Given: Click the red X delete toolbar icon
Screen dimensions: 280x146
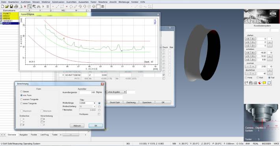Looking at the screenshot, I should click(x=25, y=7).
